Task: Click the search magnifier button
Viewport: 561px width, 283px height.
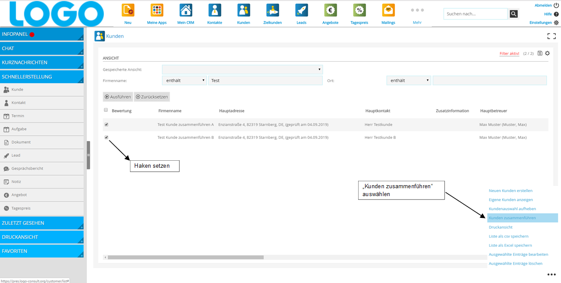Action: (514, 14)
